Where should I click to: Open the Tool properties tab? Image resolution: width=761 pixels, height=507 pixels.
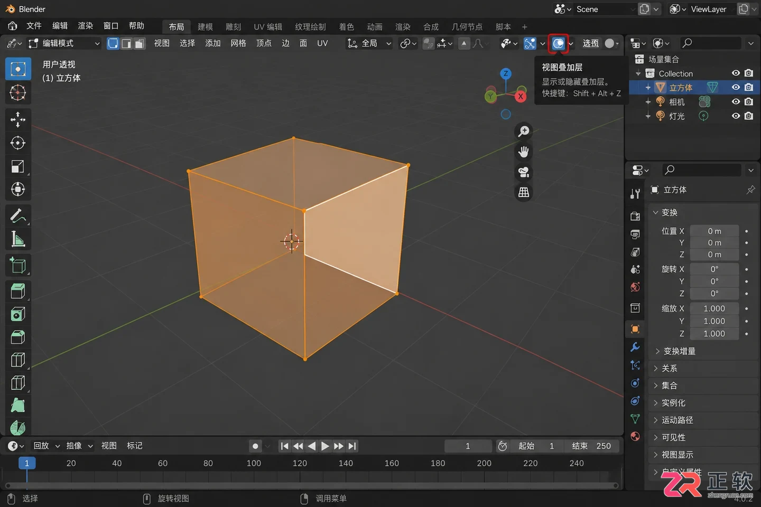[635, 193]
